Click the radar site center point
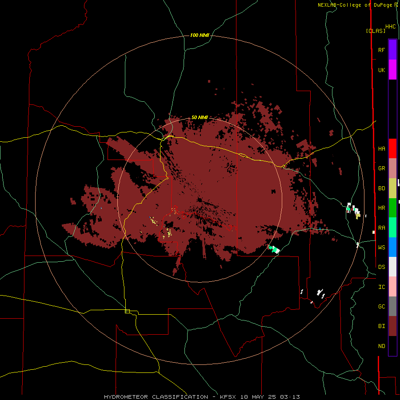This screenshot has width=400, height=400. (x=200, y=200)
